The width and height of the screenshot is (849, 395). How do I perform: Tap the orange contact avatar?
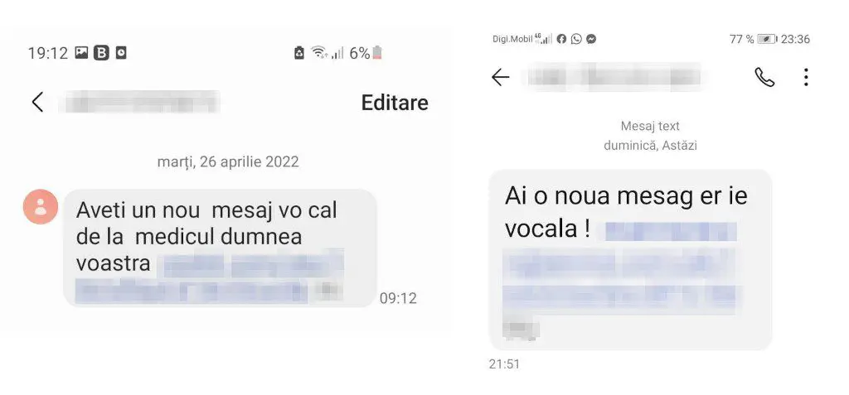coord(41,207)
